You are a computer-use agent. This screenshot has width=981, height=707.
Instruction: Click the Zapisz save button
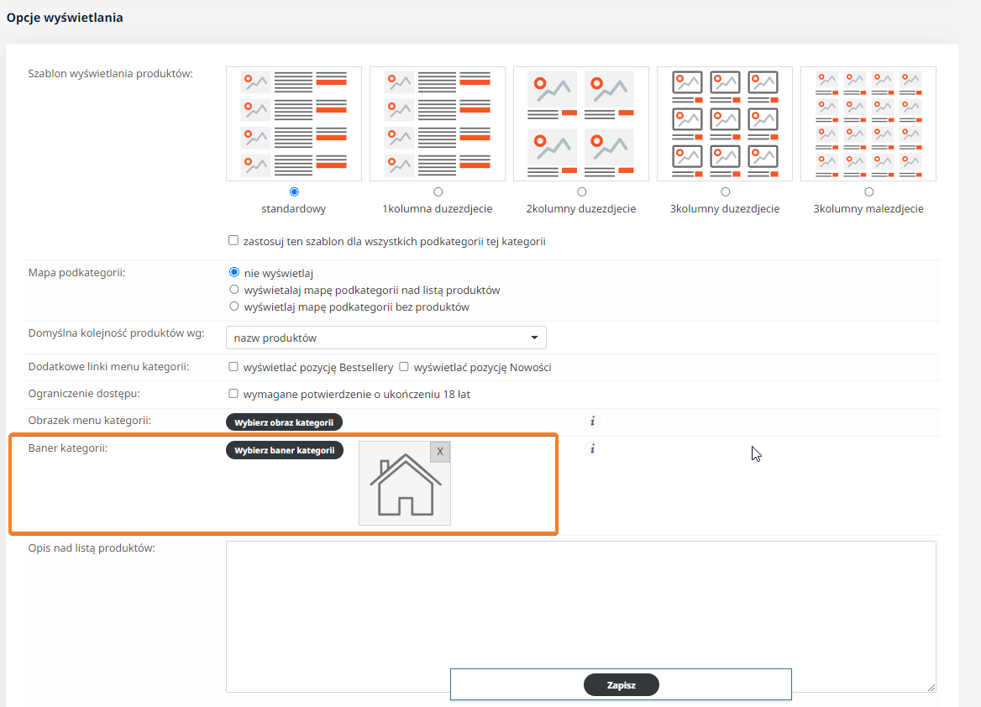pyautogui.click(x=622, y=685)
